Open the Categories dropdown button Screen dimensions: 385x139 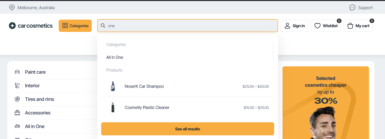click(75, 26)
